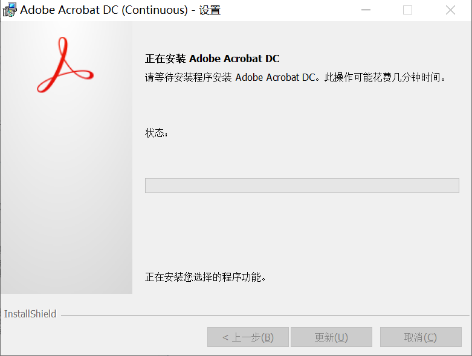Click the installer icon in title bar

coord(10,10)
